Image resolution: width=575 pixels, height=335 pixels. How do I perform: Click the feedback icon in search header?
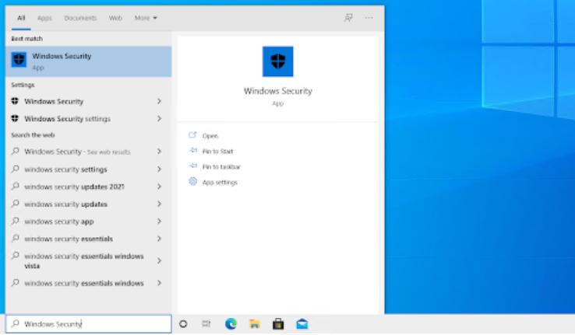[348, 17]
